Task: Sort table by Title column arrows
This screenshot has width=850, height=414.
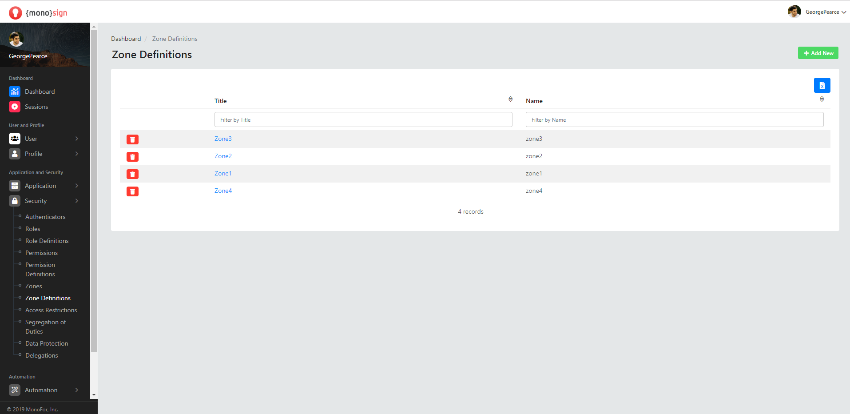Action: point(510,99)
